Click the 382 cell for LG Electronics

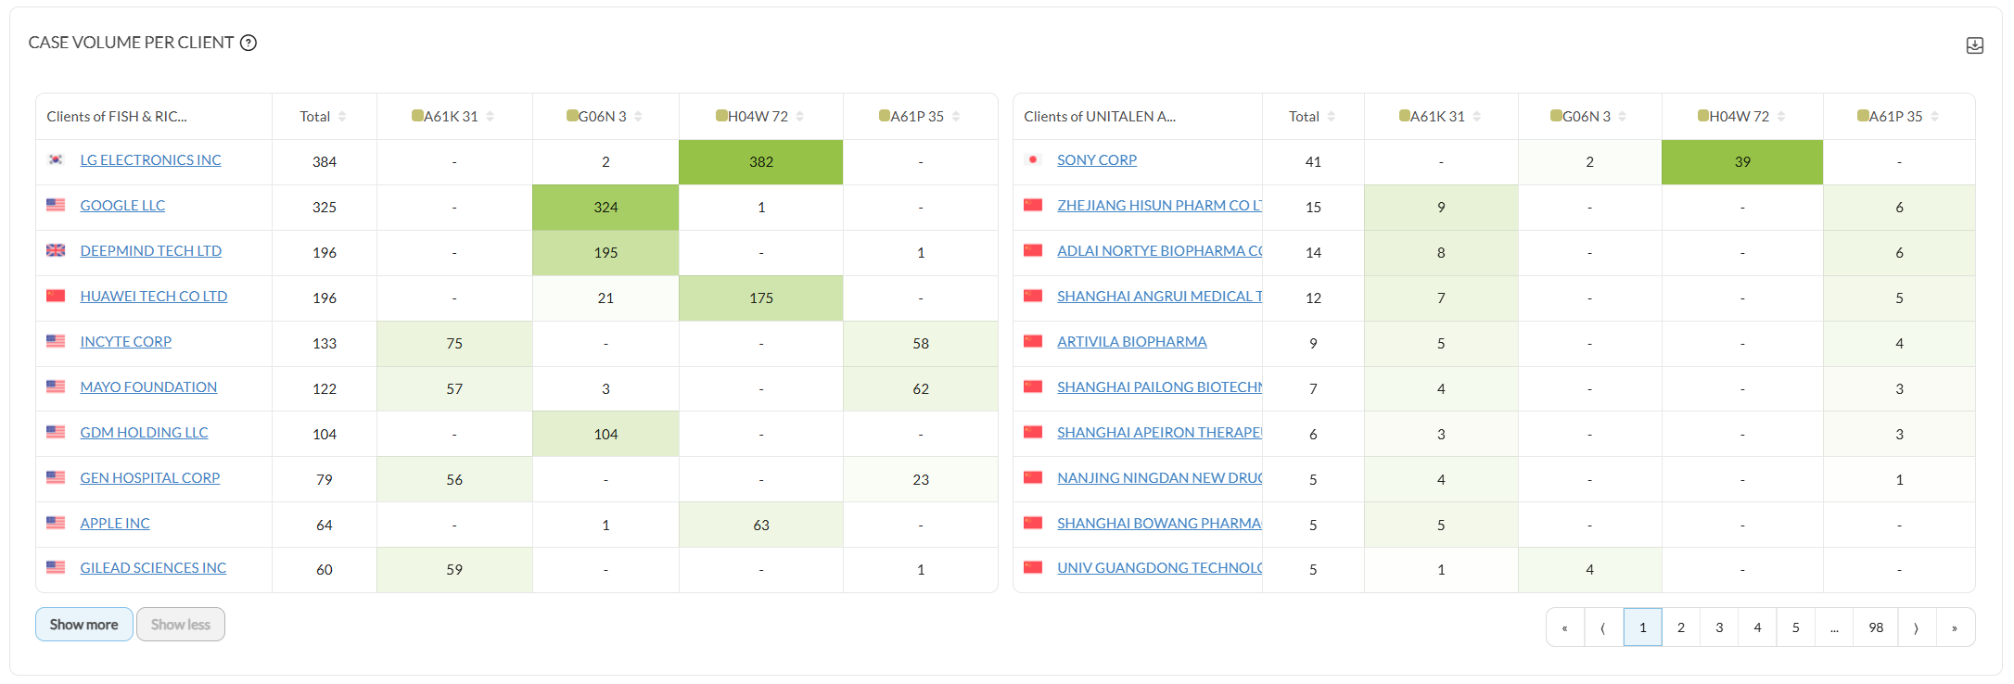click(x=761, y=162)
